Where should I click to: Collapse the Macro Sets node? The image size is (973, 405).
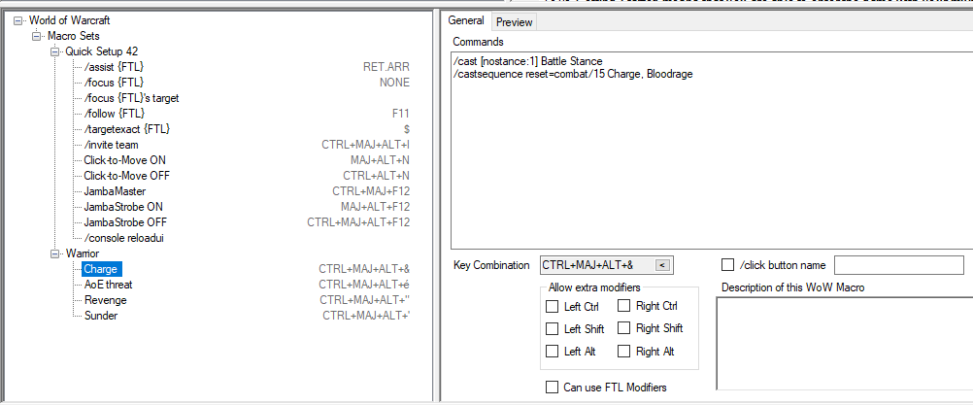pyautogui.click(x=36, y=36)
